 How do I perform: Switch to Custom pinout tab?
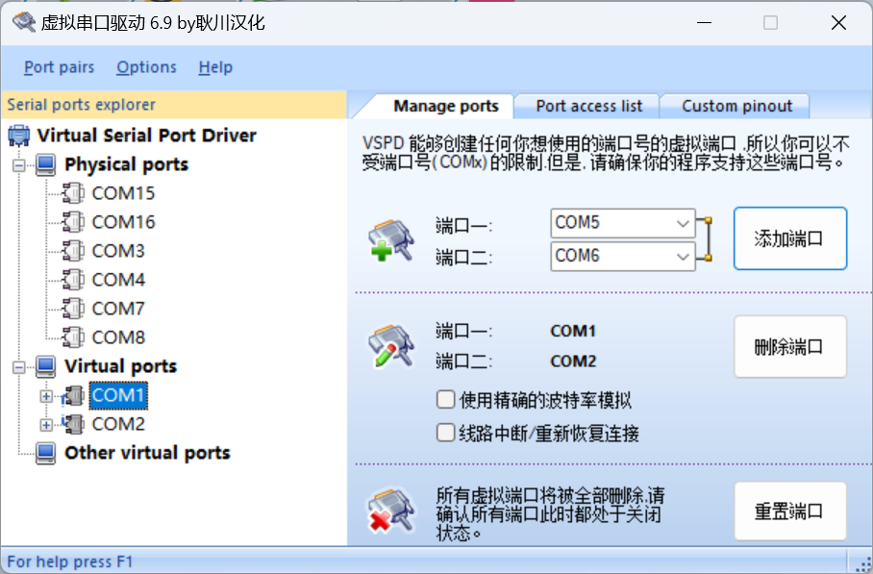pos(736,106)
